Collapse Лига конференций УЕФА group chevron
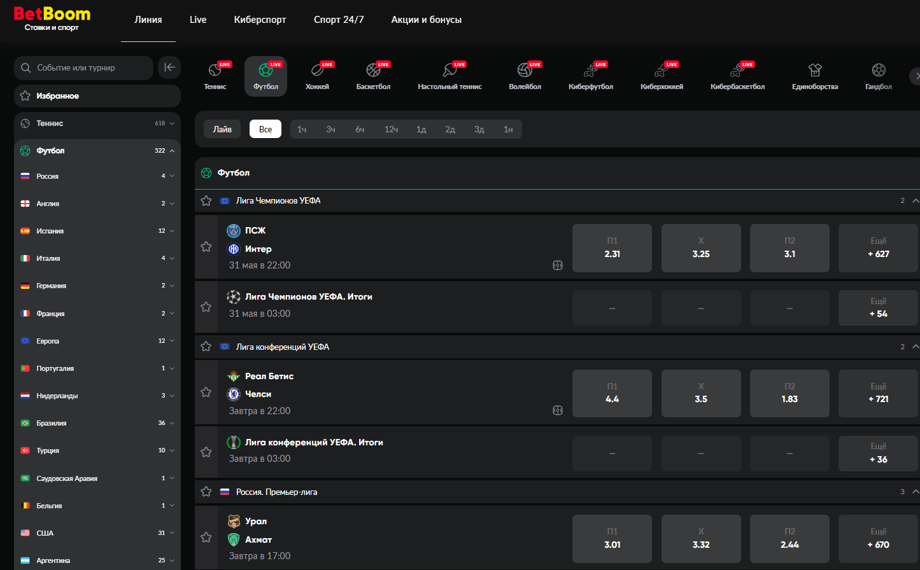This screenshot has height=570, width=920. [916, 347]
